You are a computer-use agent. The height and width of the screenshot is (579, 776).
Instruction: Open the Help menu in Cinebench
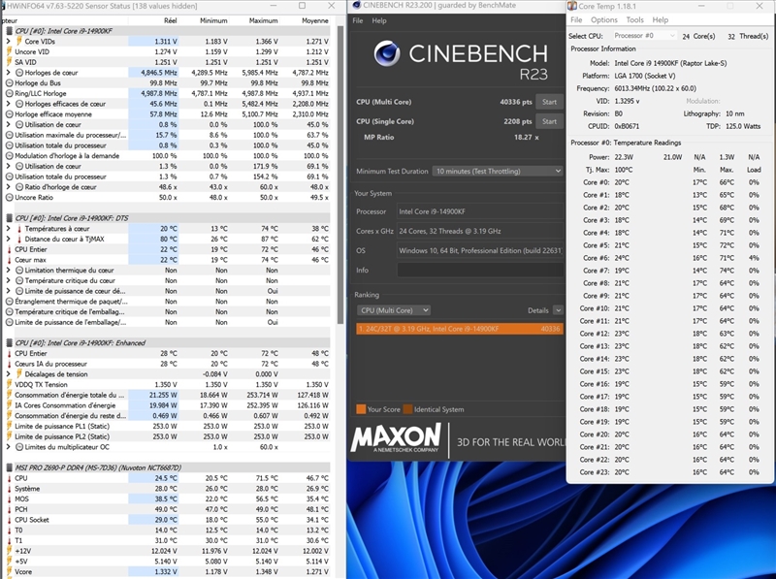(379, 20)
